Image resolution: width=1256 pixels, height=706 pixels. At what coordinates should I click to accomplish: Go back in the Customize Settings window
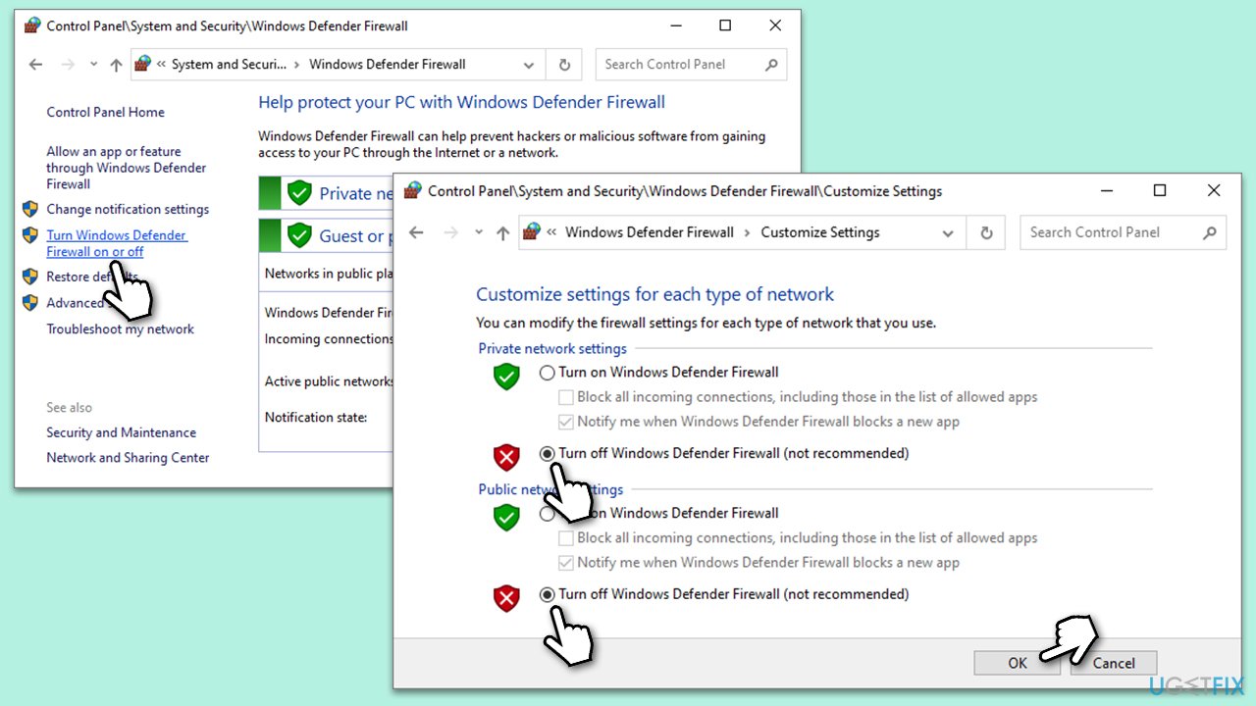tap(416, 232)
